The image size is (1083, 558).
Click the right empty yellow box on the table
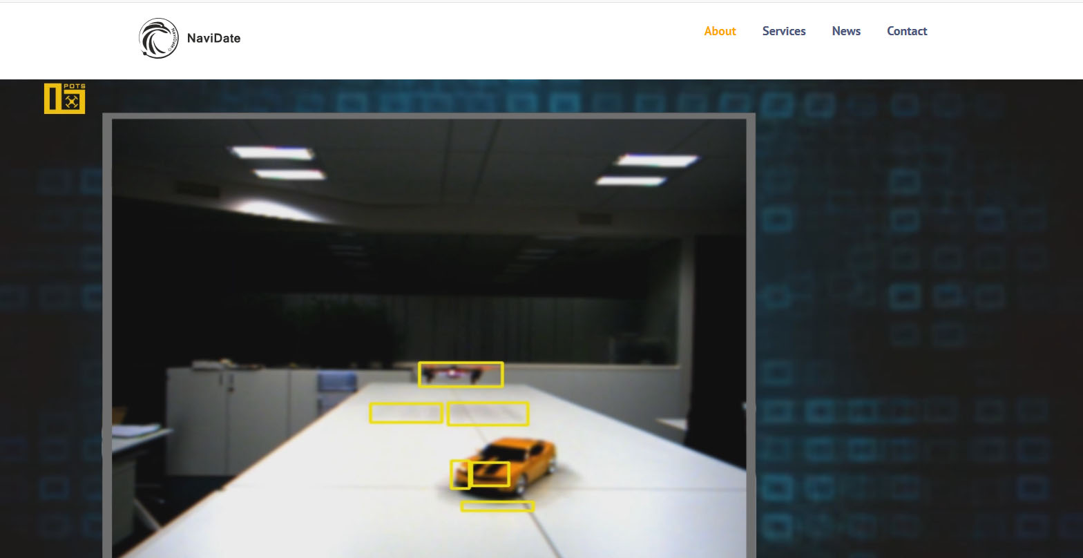(x=488, y=414)
